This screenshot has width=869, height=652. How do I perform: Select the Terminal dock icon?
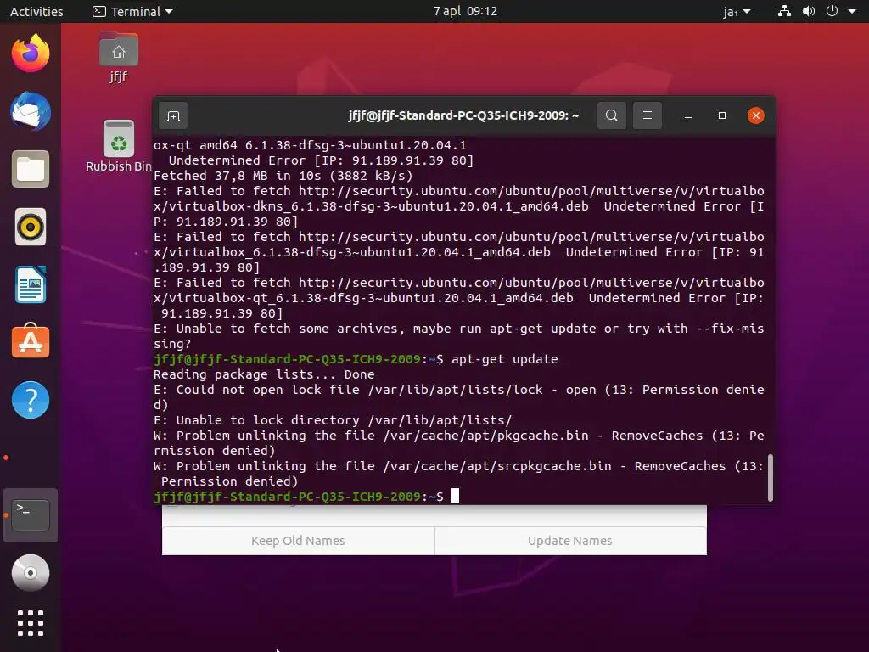point(31,515)
